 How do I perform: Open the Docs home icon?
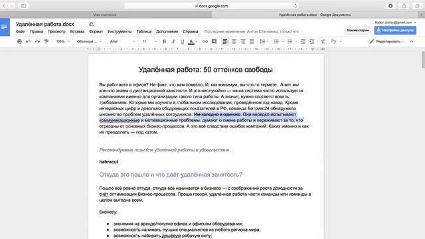pos(5,27)
